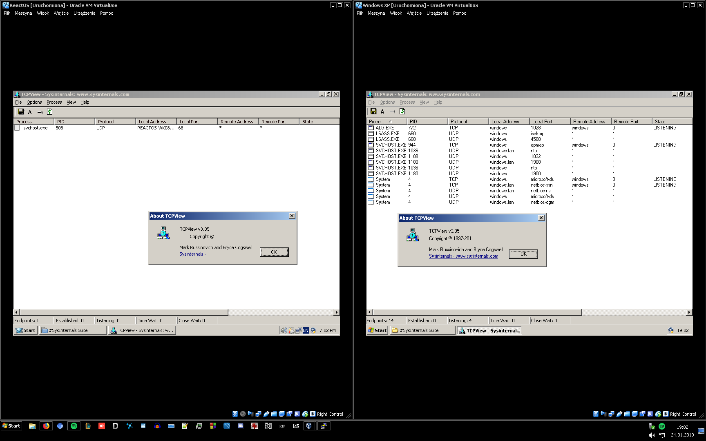Open Discord from the host taskbar
Viewport: 706px width, 441px height.
coord(241,426)
